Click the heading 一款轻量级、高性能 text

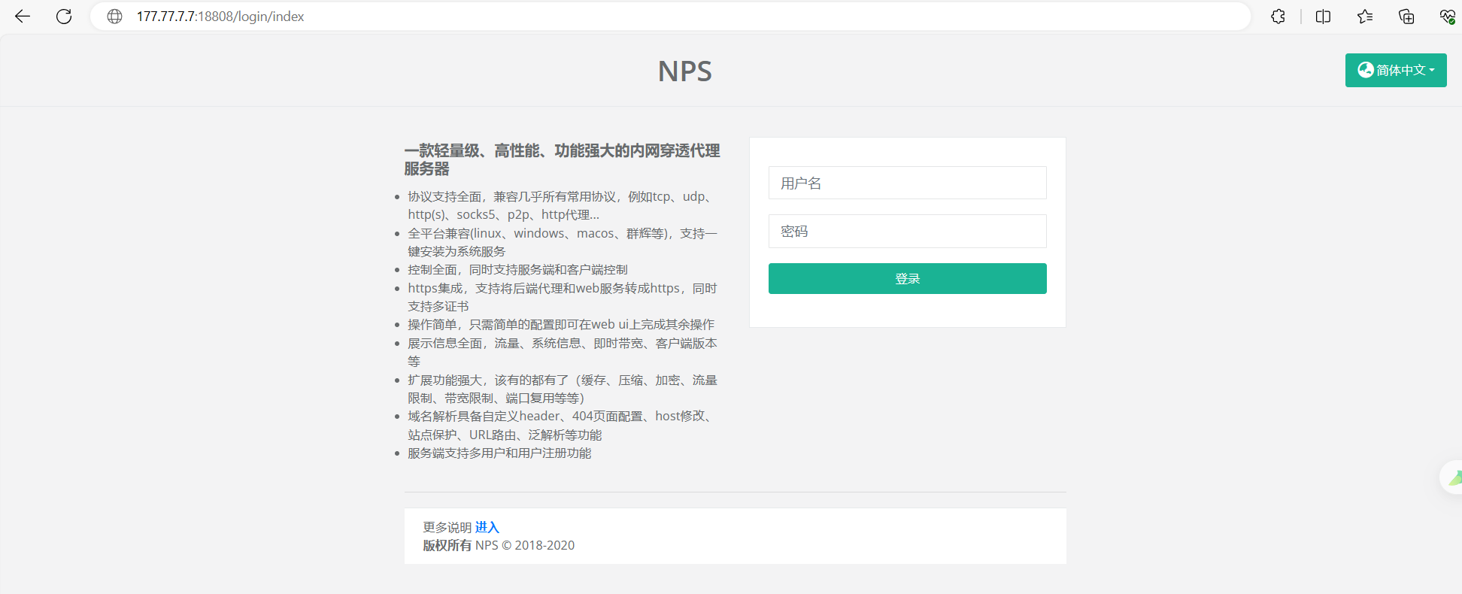point(562,160)
